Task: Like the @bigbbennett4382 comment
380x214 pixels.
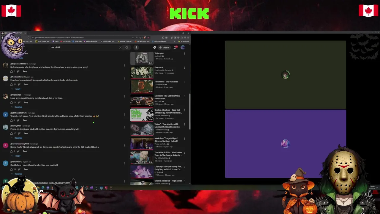Action: coord(12,71)
